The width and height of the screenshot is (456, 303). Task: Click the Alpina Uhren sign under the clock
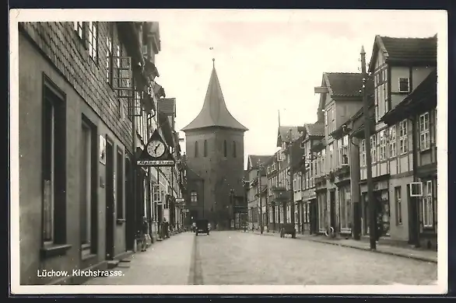coord(156,162)
